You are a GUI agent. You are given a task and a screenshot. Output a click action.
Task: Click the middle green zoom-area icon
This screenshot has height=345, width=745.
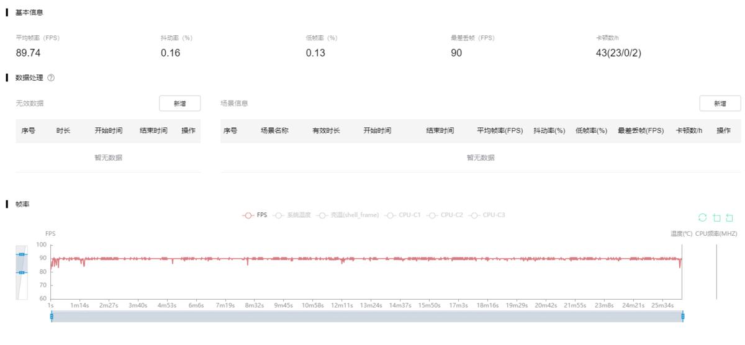tap(716, 217)
